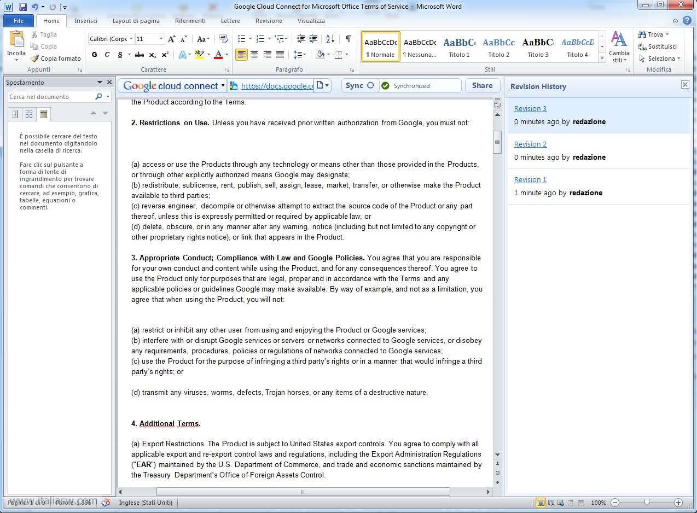Toggle show paragraph marks ¶

pos(348,39)
